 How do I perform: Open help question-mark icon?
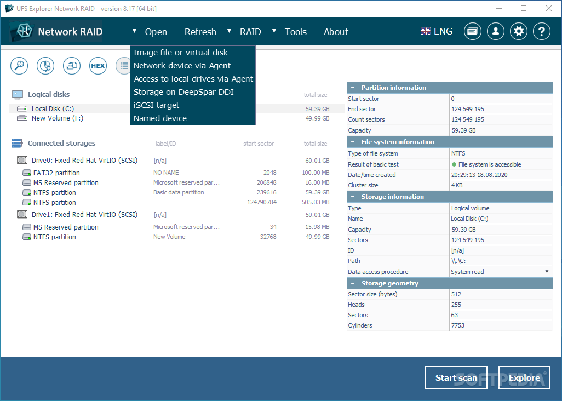[542, 32]
